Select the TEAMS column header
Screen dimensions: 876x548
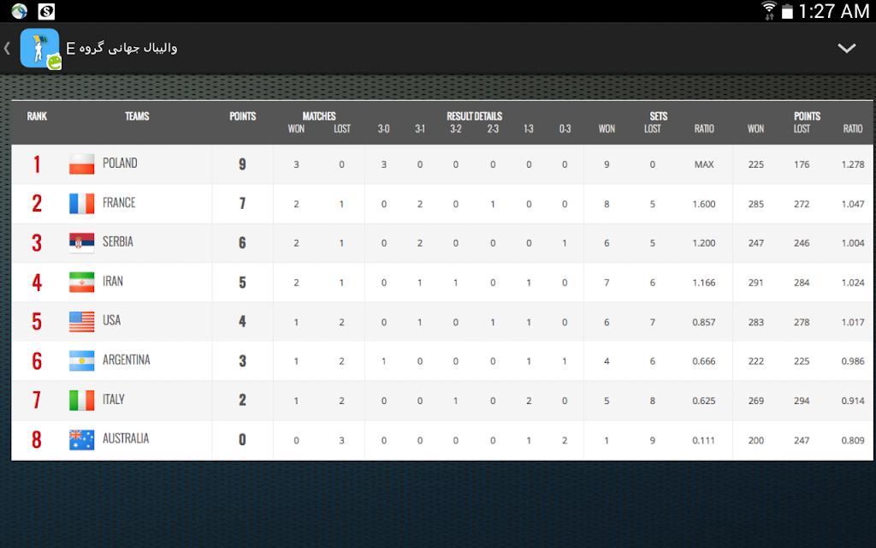tap(137, 116)
